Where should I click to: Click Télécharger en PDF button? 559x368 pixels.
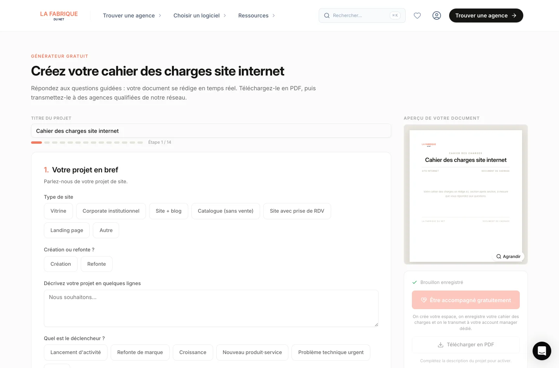click(x=466, y=345)
